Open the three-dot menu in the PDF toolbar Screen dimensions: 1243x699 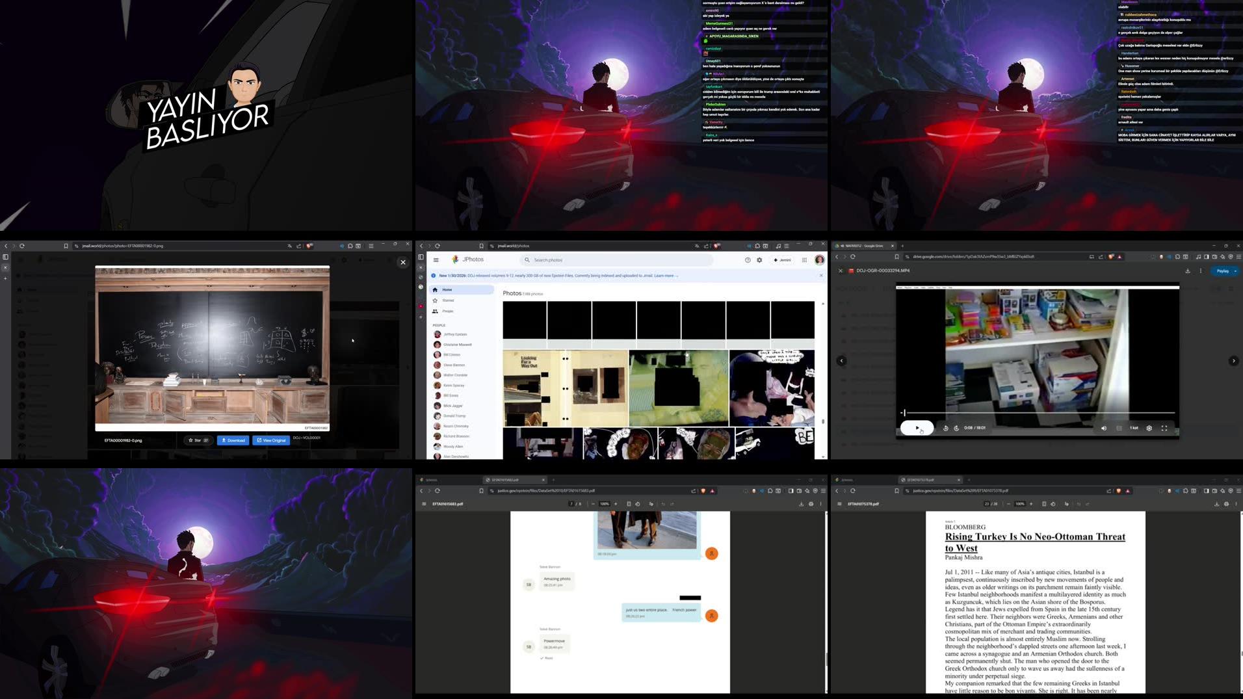point(820,504)
